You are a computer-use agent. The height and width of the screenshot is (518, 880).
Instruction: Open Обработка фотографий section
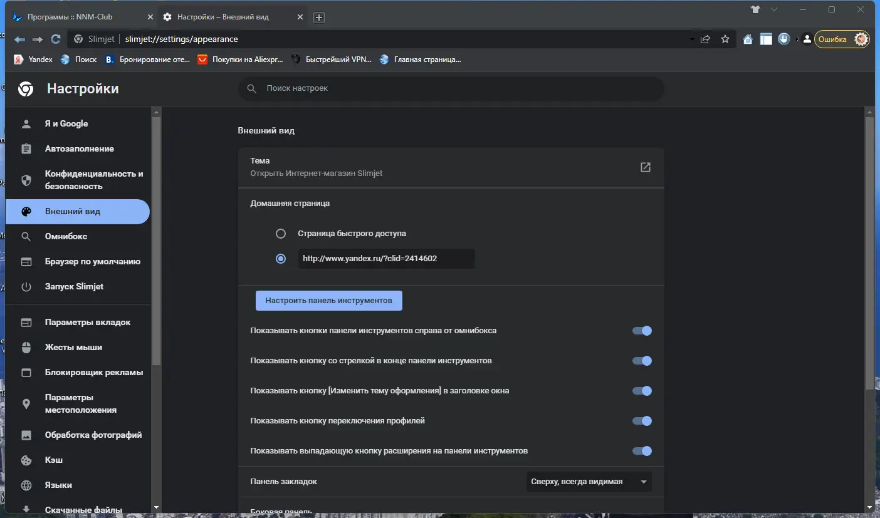pyautogui.click(x=78, y=435)
